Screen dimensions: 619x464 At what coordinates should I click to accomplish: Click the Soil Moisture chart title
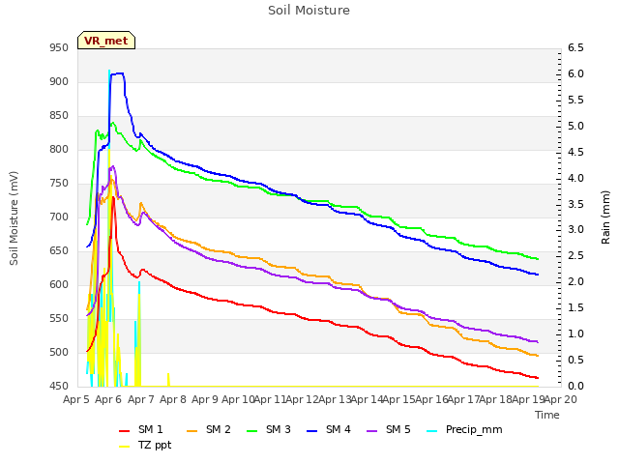click(309, 11)
